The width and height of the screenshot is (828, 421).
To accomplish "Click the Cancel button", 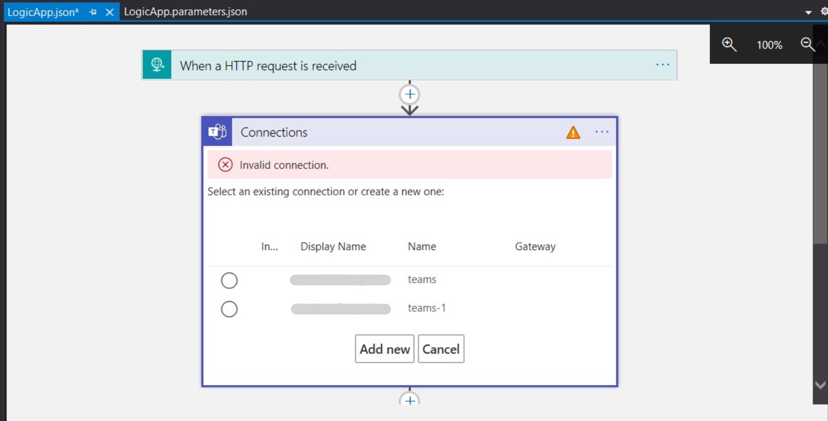I will click(441, 349).
